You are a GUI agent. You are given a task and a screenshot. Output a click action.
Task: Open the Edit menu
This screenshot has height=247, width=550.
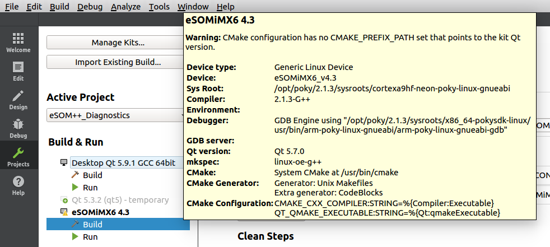coord(34,7)
